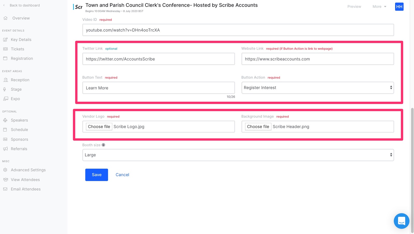This screenshot has width=414, height=234.
Task: Navigate to Stage area
Action: (x=16, y=89)
